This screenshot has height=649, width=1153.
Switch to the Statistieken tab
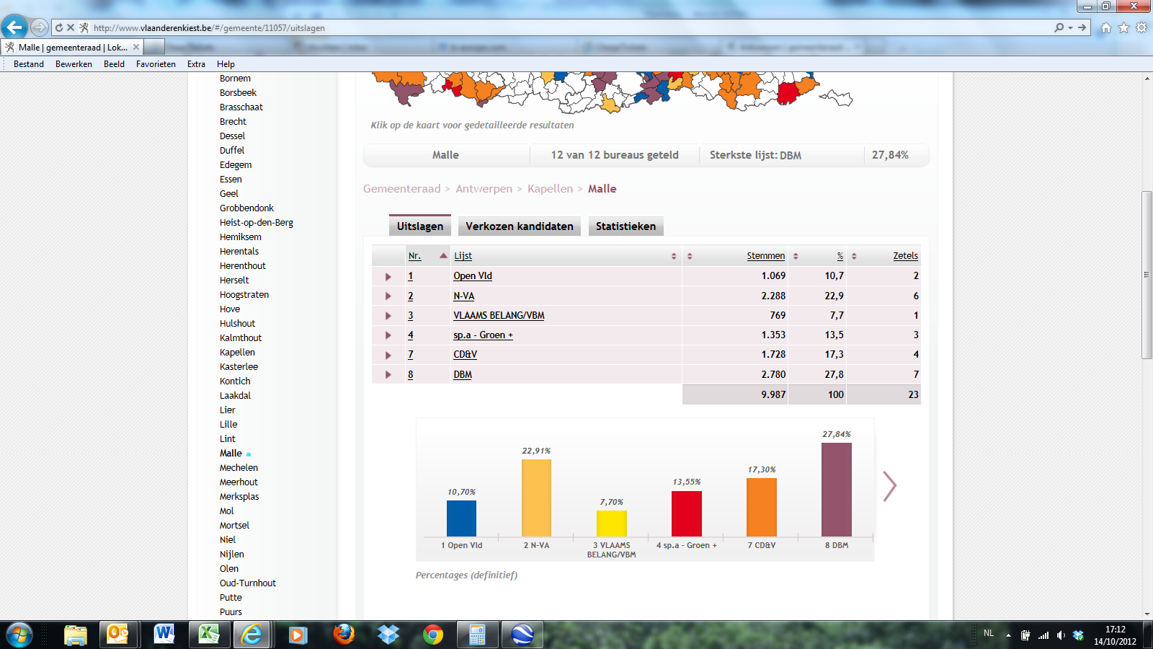tap(626, 226)
